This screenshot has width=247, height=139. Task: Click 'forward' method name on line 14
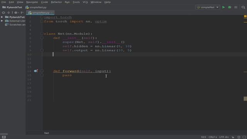71,71
